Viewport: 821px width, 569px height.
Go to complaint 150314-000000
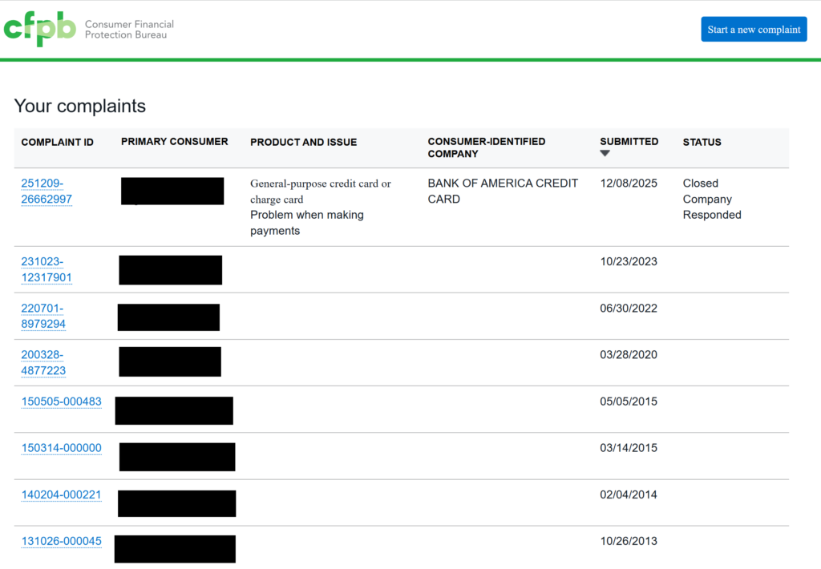61,448
